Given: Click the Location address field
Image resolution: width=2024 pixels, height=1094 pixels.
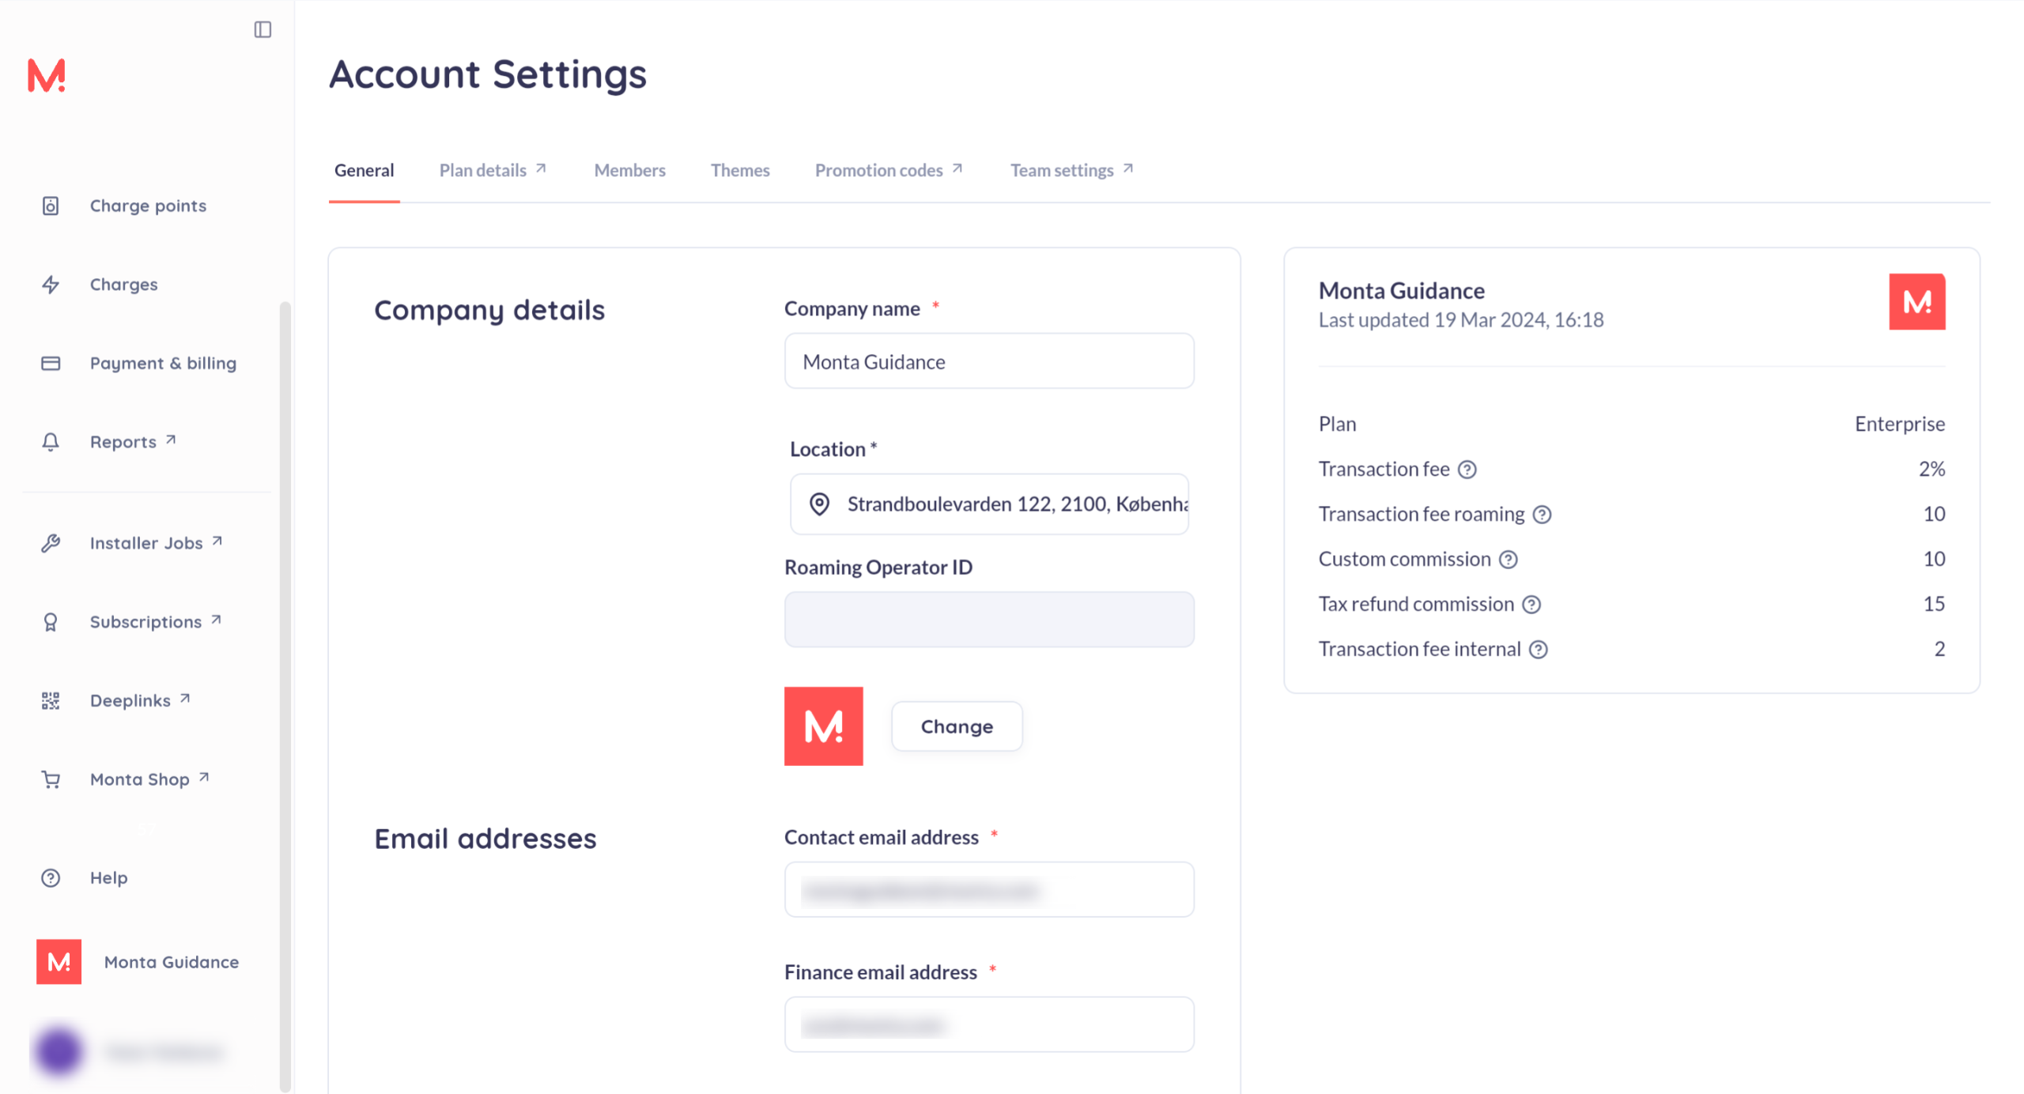Looking at the screenshot, I should [988, 504].
